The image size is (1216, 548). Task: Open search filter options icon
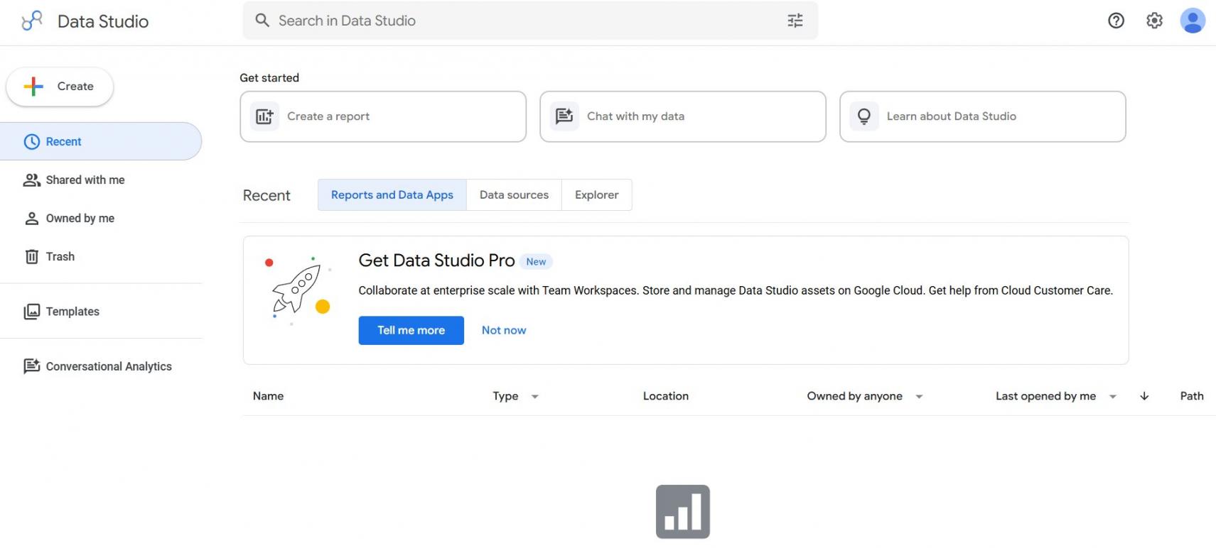[795, 21]
